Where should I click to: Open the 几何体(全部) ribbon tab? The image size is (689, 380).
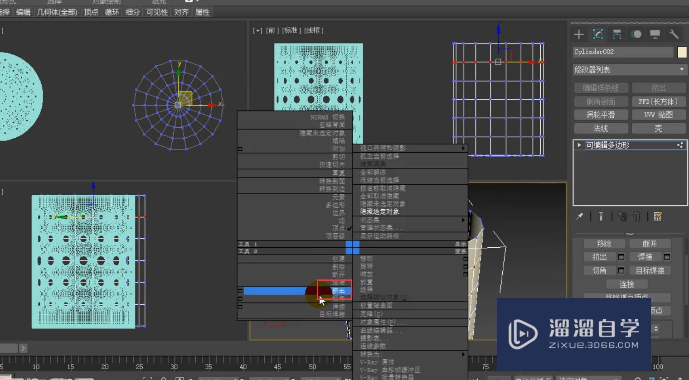pyautogui.click(x=57, y=12)
